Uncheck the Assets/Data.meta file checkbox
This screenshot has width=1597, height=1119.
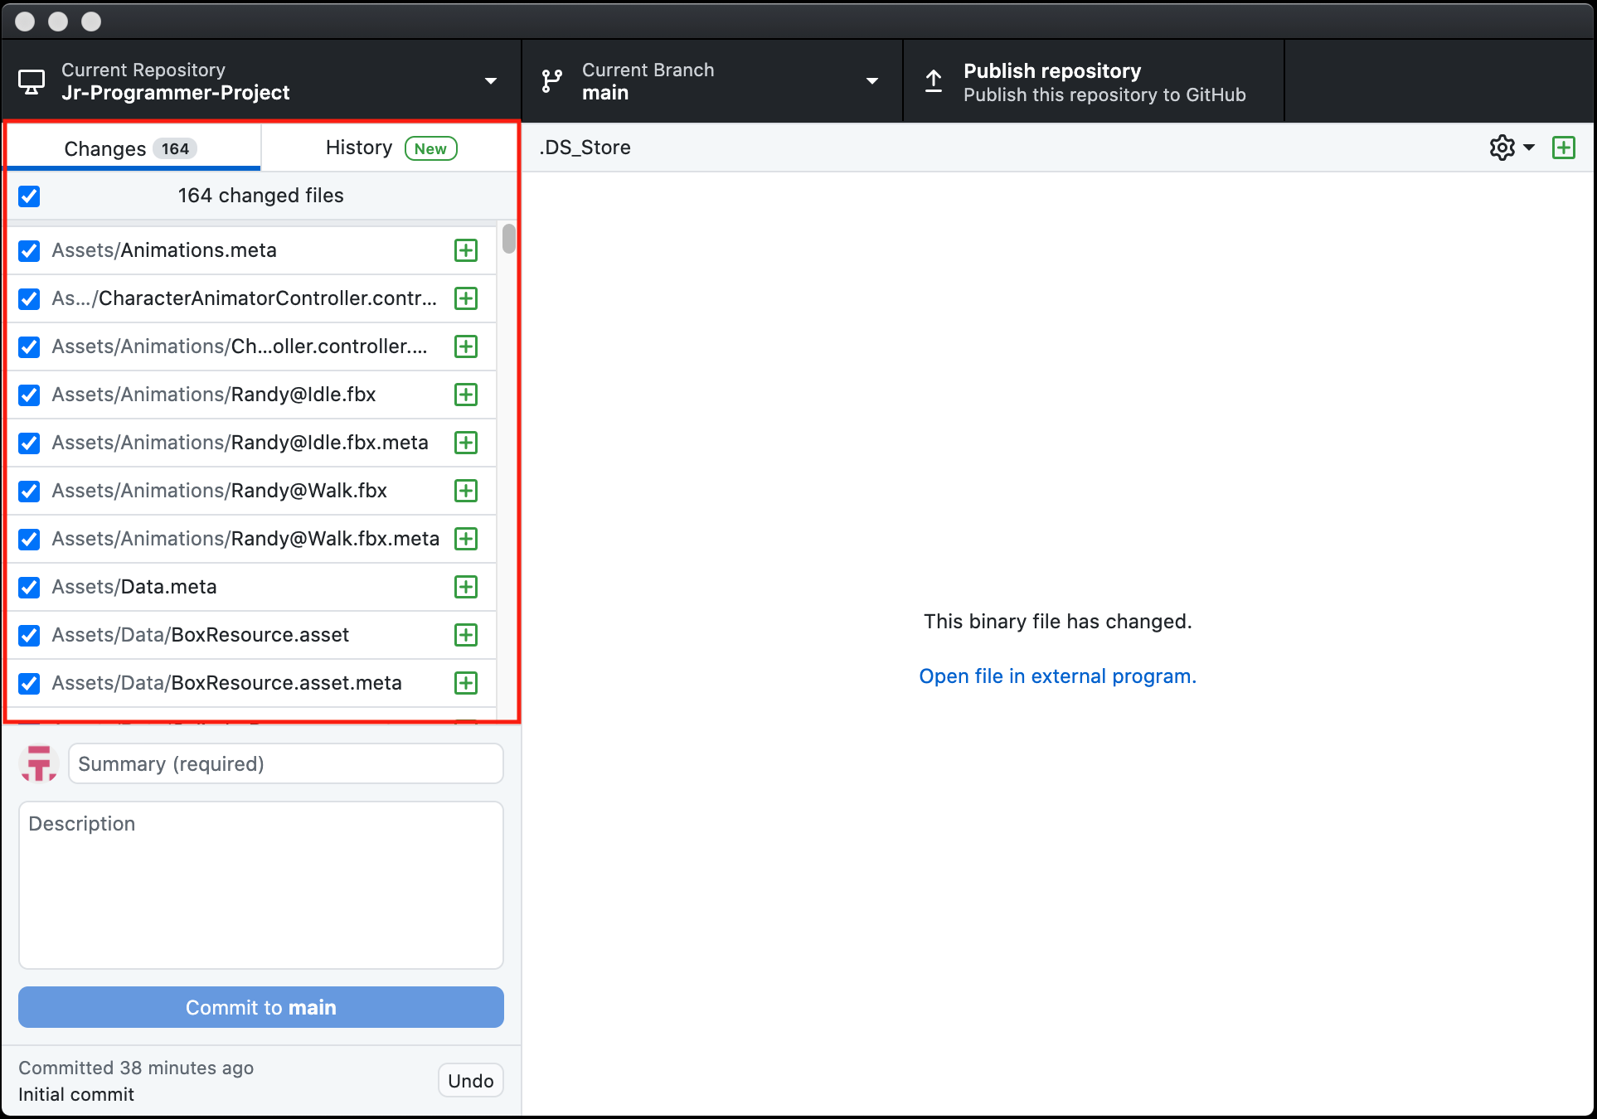tap(29, 587)
